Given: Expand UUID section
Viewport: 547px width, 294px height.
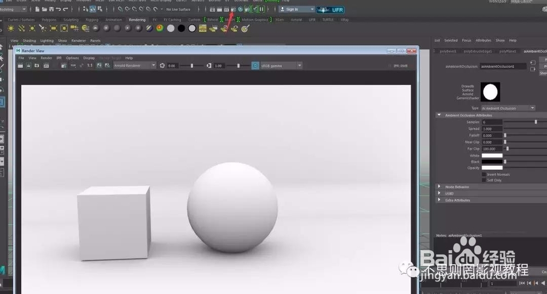Looking at the screenshot, I should click(x=439, y=193).
